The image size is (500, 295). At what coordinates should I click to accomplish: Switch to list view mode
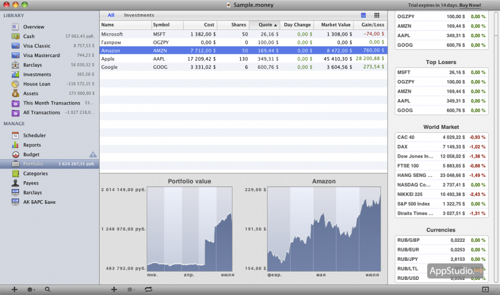click(x=363, y=15)
